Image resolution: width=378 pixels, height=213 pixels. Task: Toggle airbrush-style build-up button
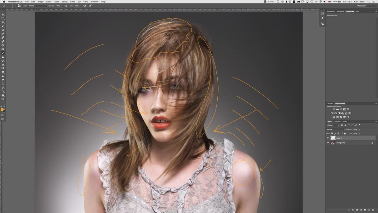pos(84,6)
